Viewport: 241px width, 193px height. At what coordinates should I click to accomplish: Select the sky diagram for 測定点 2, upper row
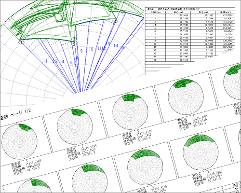75,127
